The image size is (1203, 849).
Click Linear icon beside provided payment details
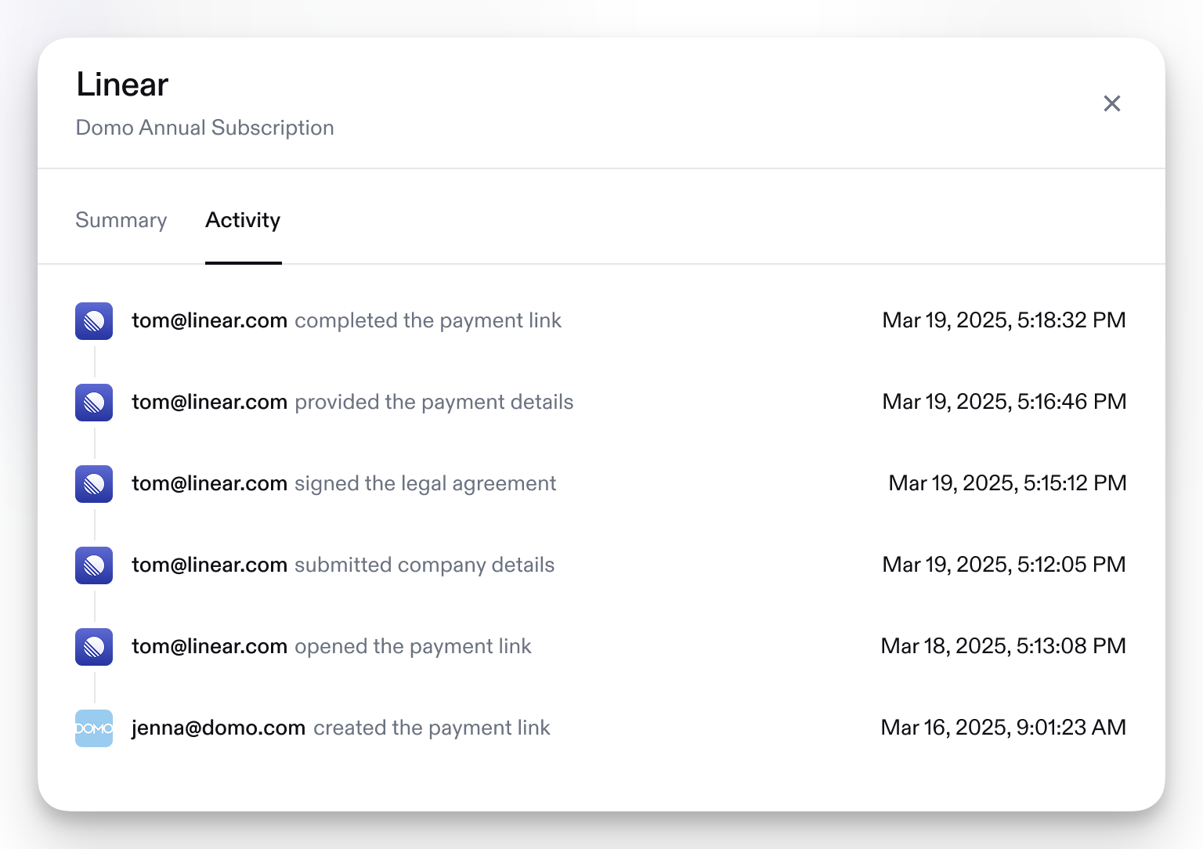tap(94, 403)
